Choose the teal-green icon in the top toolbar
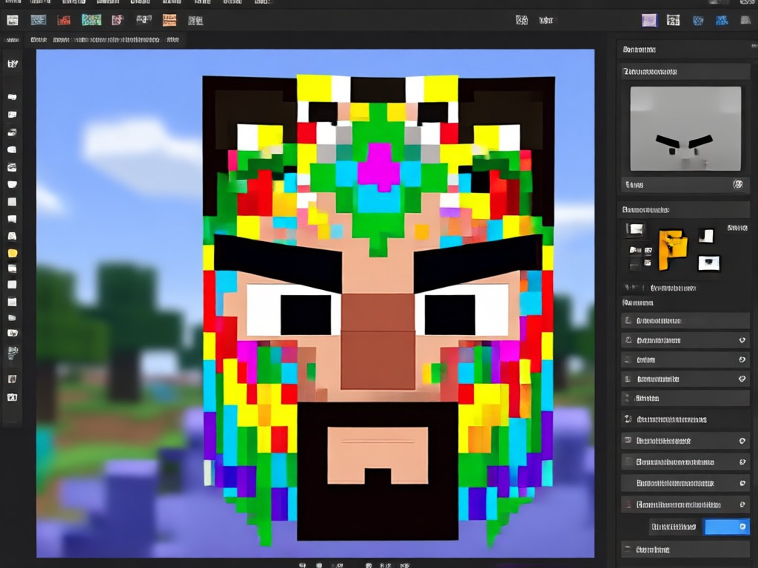This screenshot has width=758, height=568. [91, 20]
